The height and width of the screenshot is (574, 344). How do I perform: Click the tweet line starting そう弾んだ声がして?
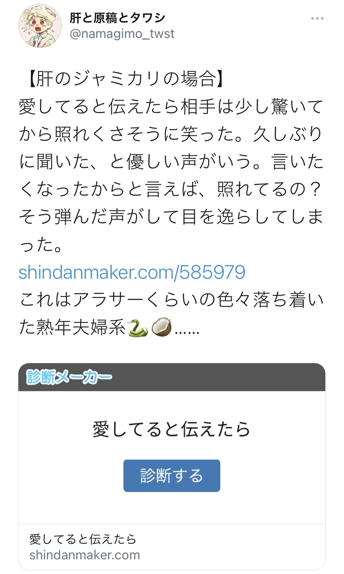point(171,218)
